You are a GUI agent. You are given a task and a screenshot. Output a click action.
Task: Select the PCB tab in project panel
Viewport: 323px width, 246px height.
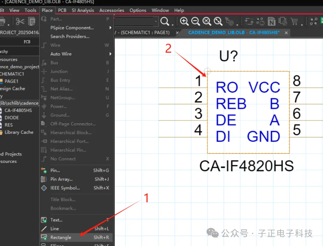pyautogui.click(x=27, y=42)
